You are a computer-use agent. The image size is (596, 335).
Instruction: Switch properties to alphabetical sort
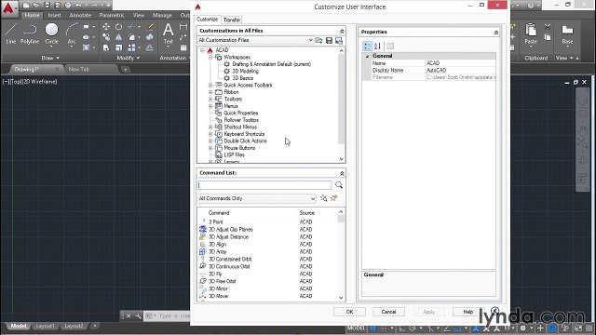[x=377, y=46]
